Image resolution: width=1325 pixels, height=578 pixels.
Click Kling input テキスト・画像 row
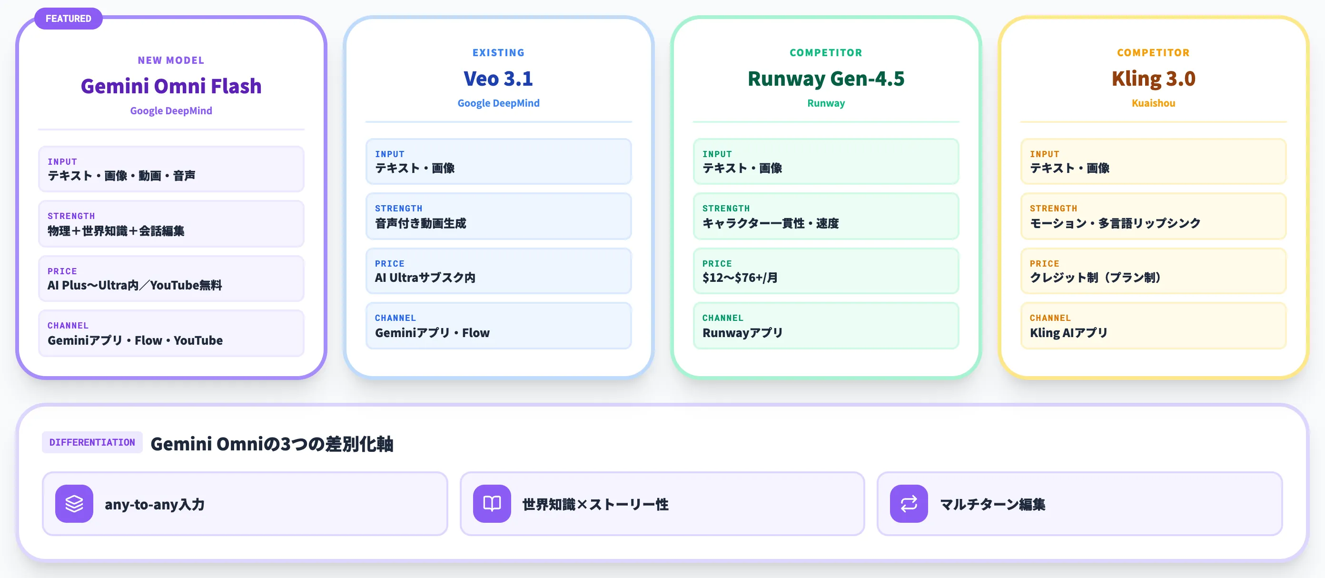(x=1153, y=161)
